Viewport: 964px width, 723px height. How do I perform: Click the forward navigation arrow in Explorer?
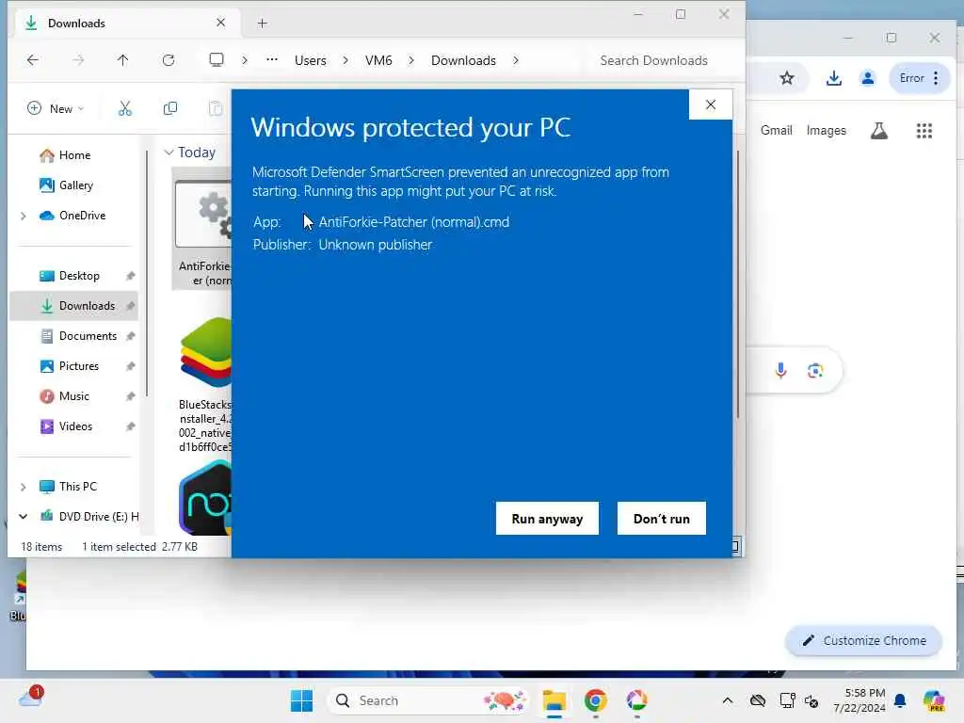78,60
